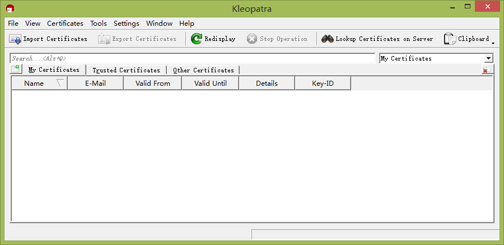Switch to the My Certificates tab
Screen dimensions: 504x245
[x=54, y=70]
